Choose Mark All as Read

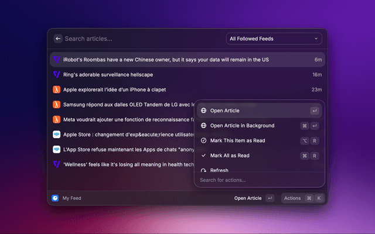230,156
